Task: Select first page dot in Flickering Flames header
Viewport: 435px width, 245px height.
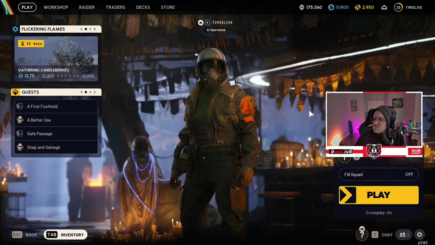Action: [x=86, y=29]
